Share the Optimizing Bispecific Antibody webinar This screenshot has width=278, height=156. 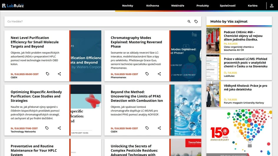[x=59, y=128]
